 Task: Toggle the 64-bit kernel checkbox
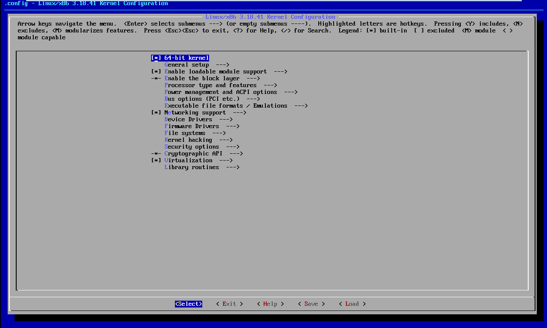[156, 58]
